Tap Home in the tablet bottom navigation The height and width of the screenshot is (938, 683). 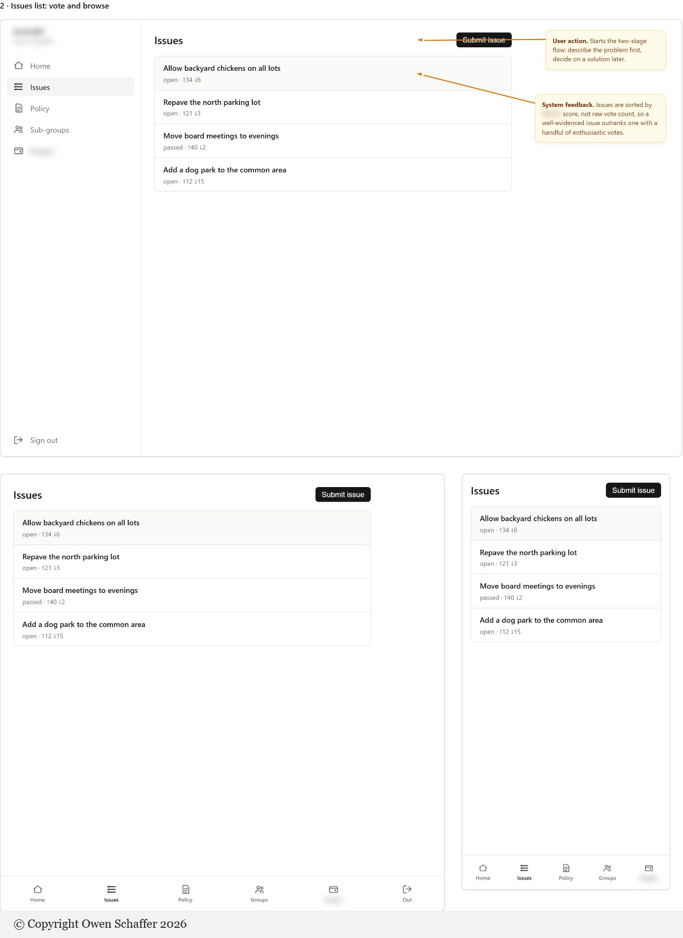(x=38, y=893)
